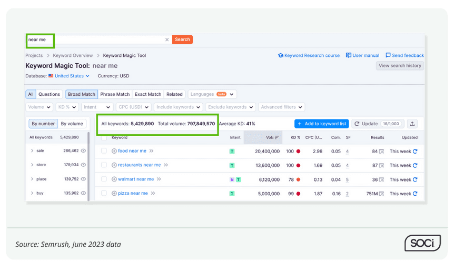Open Keyword Research course link
454x272 pixels.
tap(309, 56)
